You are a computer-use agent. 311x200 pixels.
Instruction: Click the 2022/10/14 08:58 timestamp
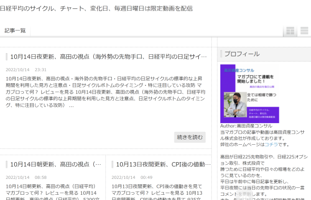click(26, 177)
